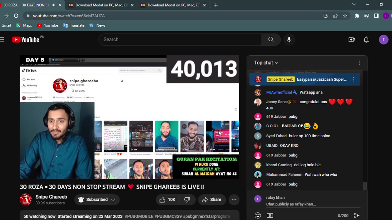The width and height of the screenshot is (392, 220).
Task: Focus the YouTube search box
Action: point(180,39)
